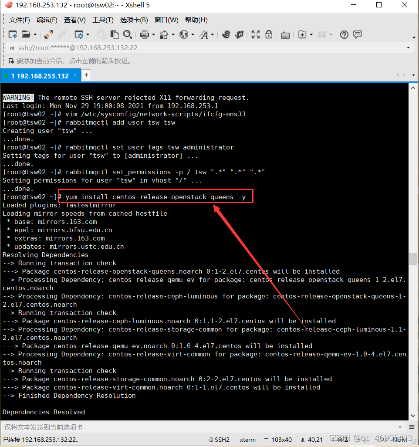The height and width of the screenshot is (447, 419).
Task: Click SSH2 indicator in status bar
Action: pyautogui.click(x=220, y=440)
